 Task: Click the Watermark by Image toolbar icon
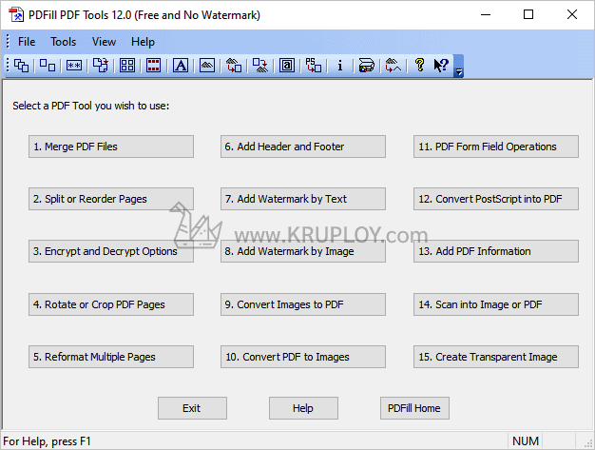point(207,66)
